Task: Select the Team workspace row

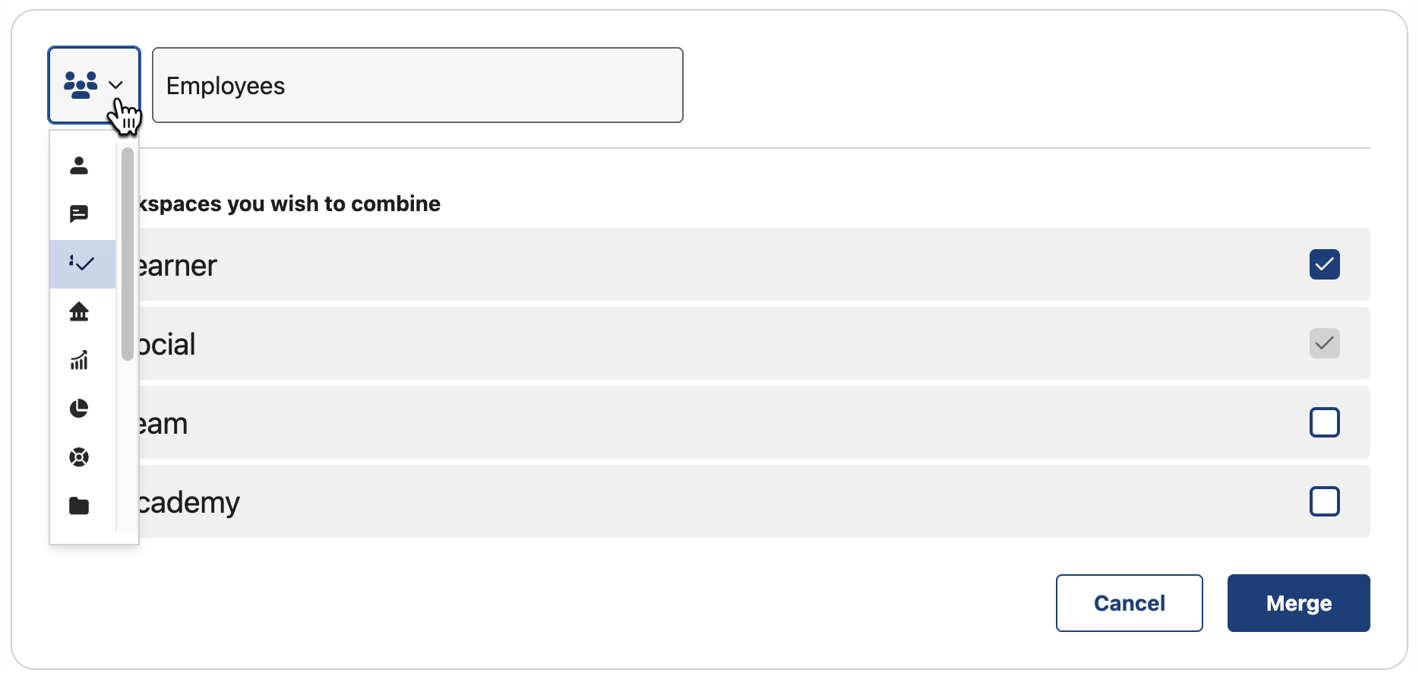Action: click(x=684, y=422)
